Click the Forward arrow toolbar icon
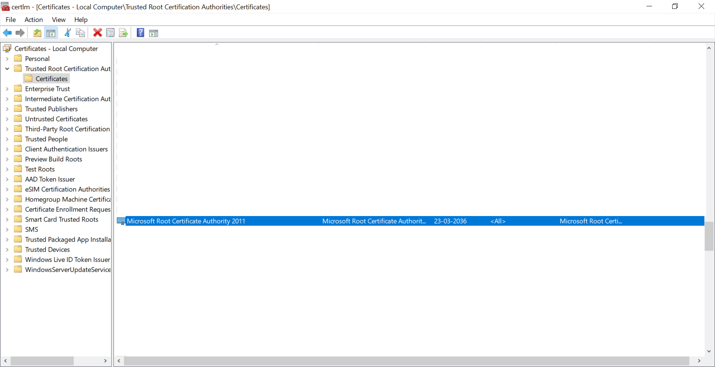Image resolution: width=715 pixels, height=367 pixels. click(20, 33)
